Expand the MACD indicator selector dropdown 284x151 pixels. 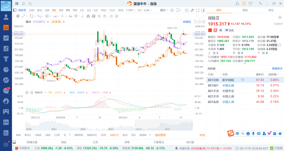(x=45, y=92)
